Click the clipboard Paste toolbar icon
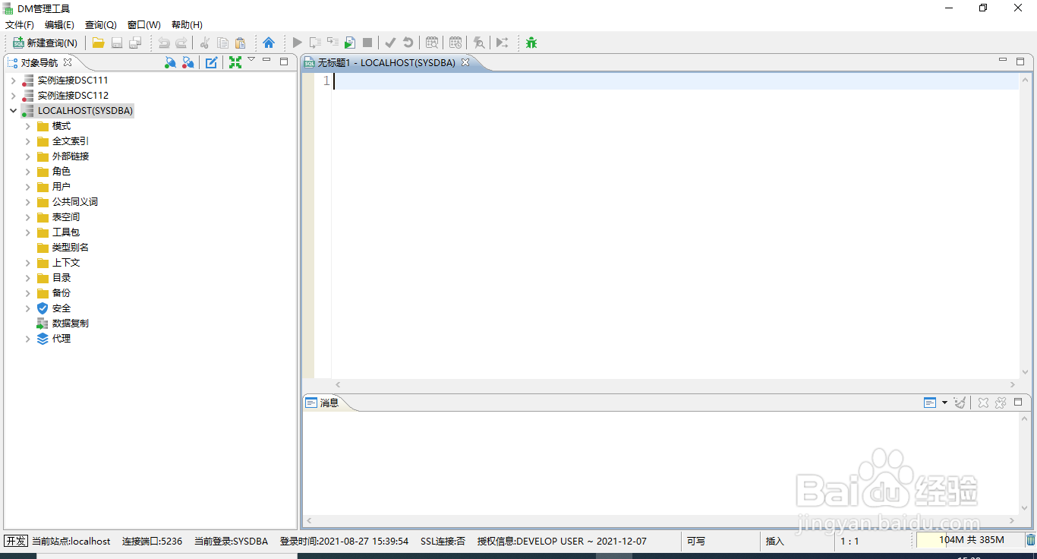1037x559 pixels. pos(240,43)
